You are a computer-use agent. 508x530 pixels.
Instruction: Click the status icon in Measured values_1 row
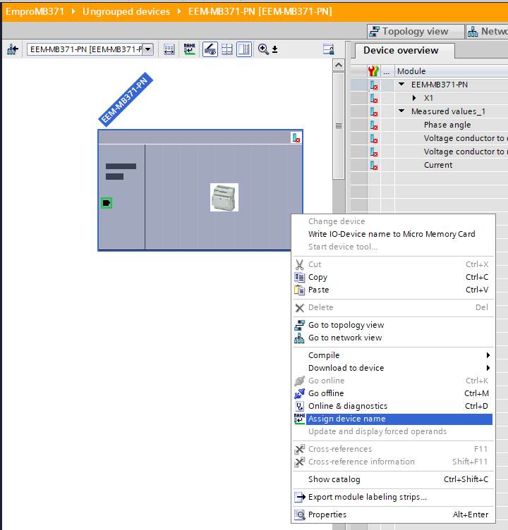[374, 112]
